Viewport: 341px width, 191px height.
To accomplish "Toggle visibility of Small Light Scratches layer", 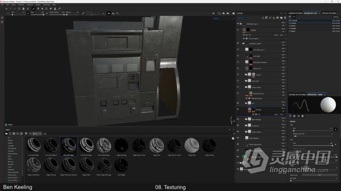I will (x=238, y=62).
